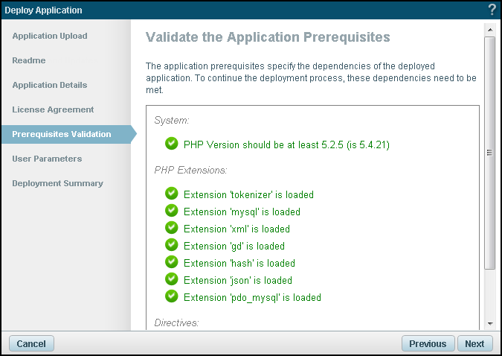This screenshot has height=356, width=502.
Task: Click check icon next to 'mysql' extension
Action: tap(172, 211)
